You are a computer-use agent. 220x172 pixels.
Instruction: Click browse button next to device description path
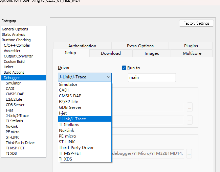(x=190, y=154)
